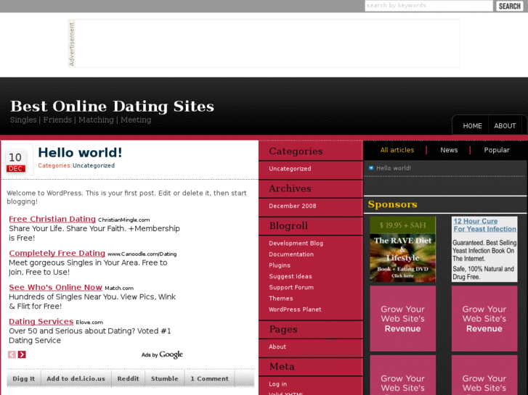This screenshot has width=528, height=395.
Task: Switch to the Popular tab
Action: tap(497, 150)
